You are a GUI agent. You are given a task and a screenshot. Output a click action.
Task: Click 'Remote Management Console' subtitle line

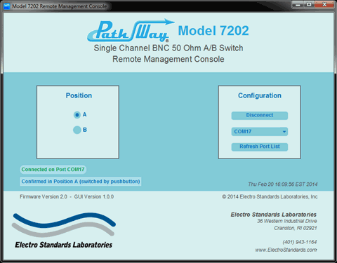click(168, 59)
